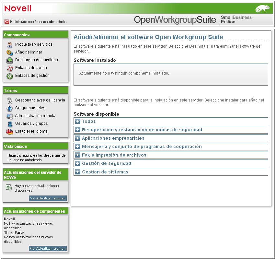Click the Componentes panel header

(35, 34)
